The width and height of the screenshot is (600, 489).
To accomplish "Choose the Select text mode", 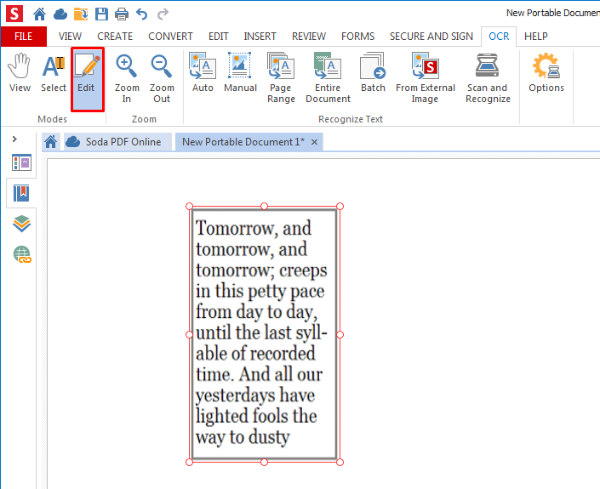I will pyautogui.click(x=54, y=72).
